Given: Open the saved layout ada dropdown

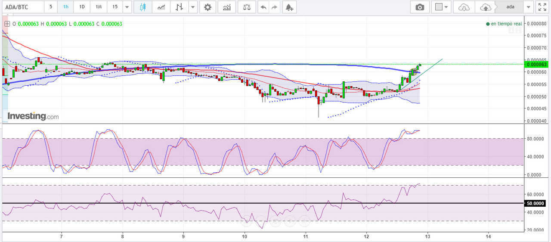Looking at the screenshot, I should click(529, 7).
